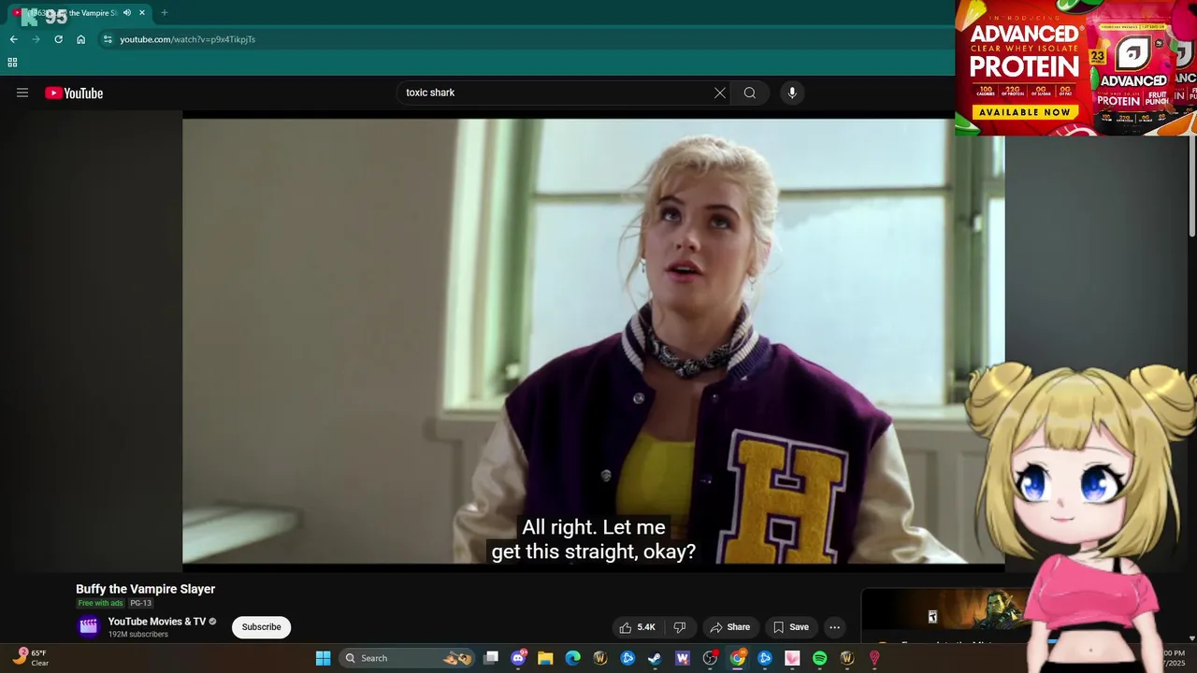Screen dimensions: 1197x673
Task: Pause the Buffy video by clicking player
Action: pos(593,341)
